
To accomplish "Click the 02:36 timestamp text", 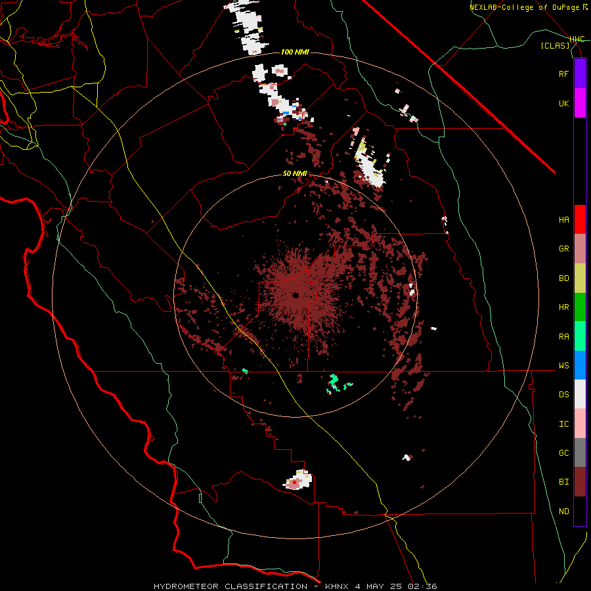I will 422,586.
